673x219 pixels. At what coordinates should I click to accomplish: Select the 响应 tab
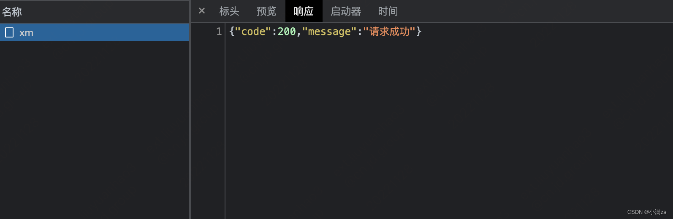[x=304, y=11]
